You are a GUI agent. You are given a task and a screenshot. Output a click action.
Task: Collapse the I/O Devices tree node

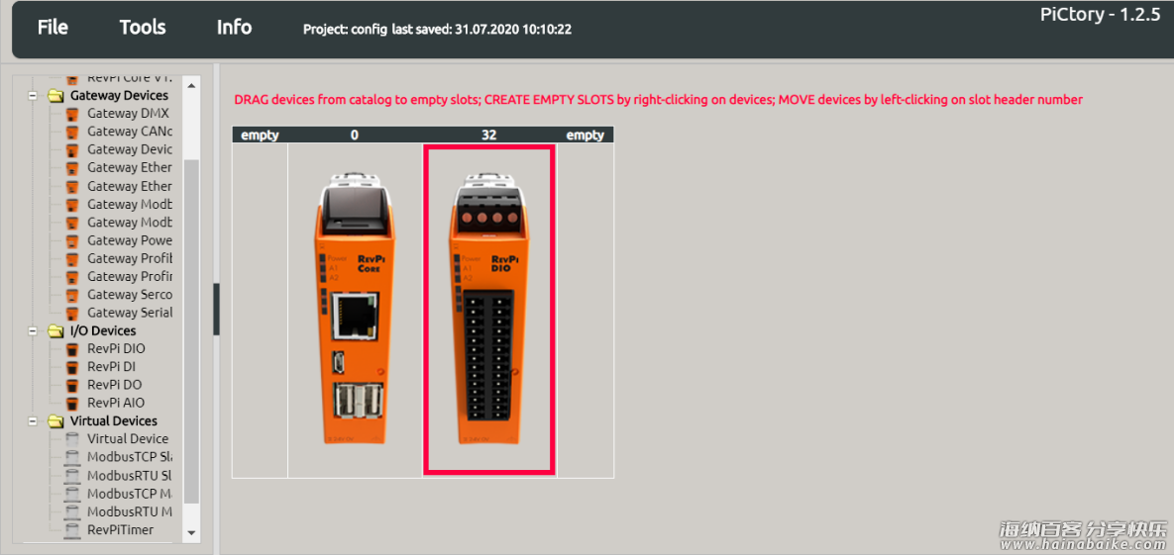(x=32, y=330)
